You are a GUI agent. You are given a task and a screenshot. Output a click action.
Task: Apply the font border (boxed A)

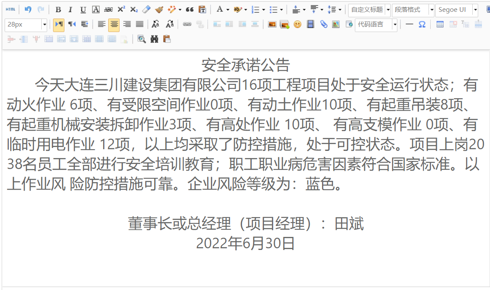[x=96, y=10]
